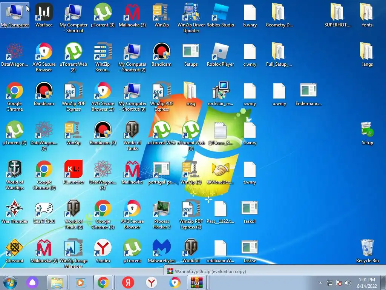Select the Geometry.D... zipped folder
The height and width of the screenshot is (290, 386).
click(x=279, y=15)
